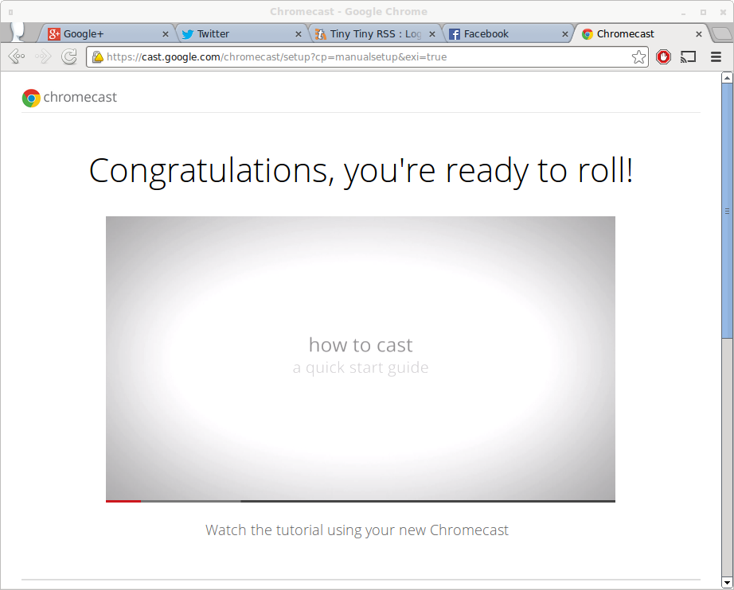This screenshot has width=734, height=590.
Task: Close the Google+ tab
Action: [x=166, y=34]
